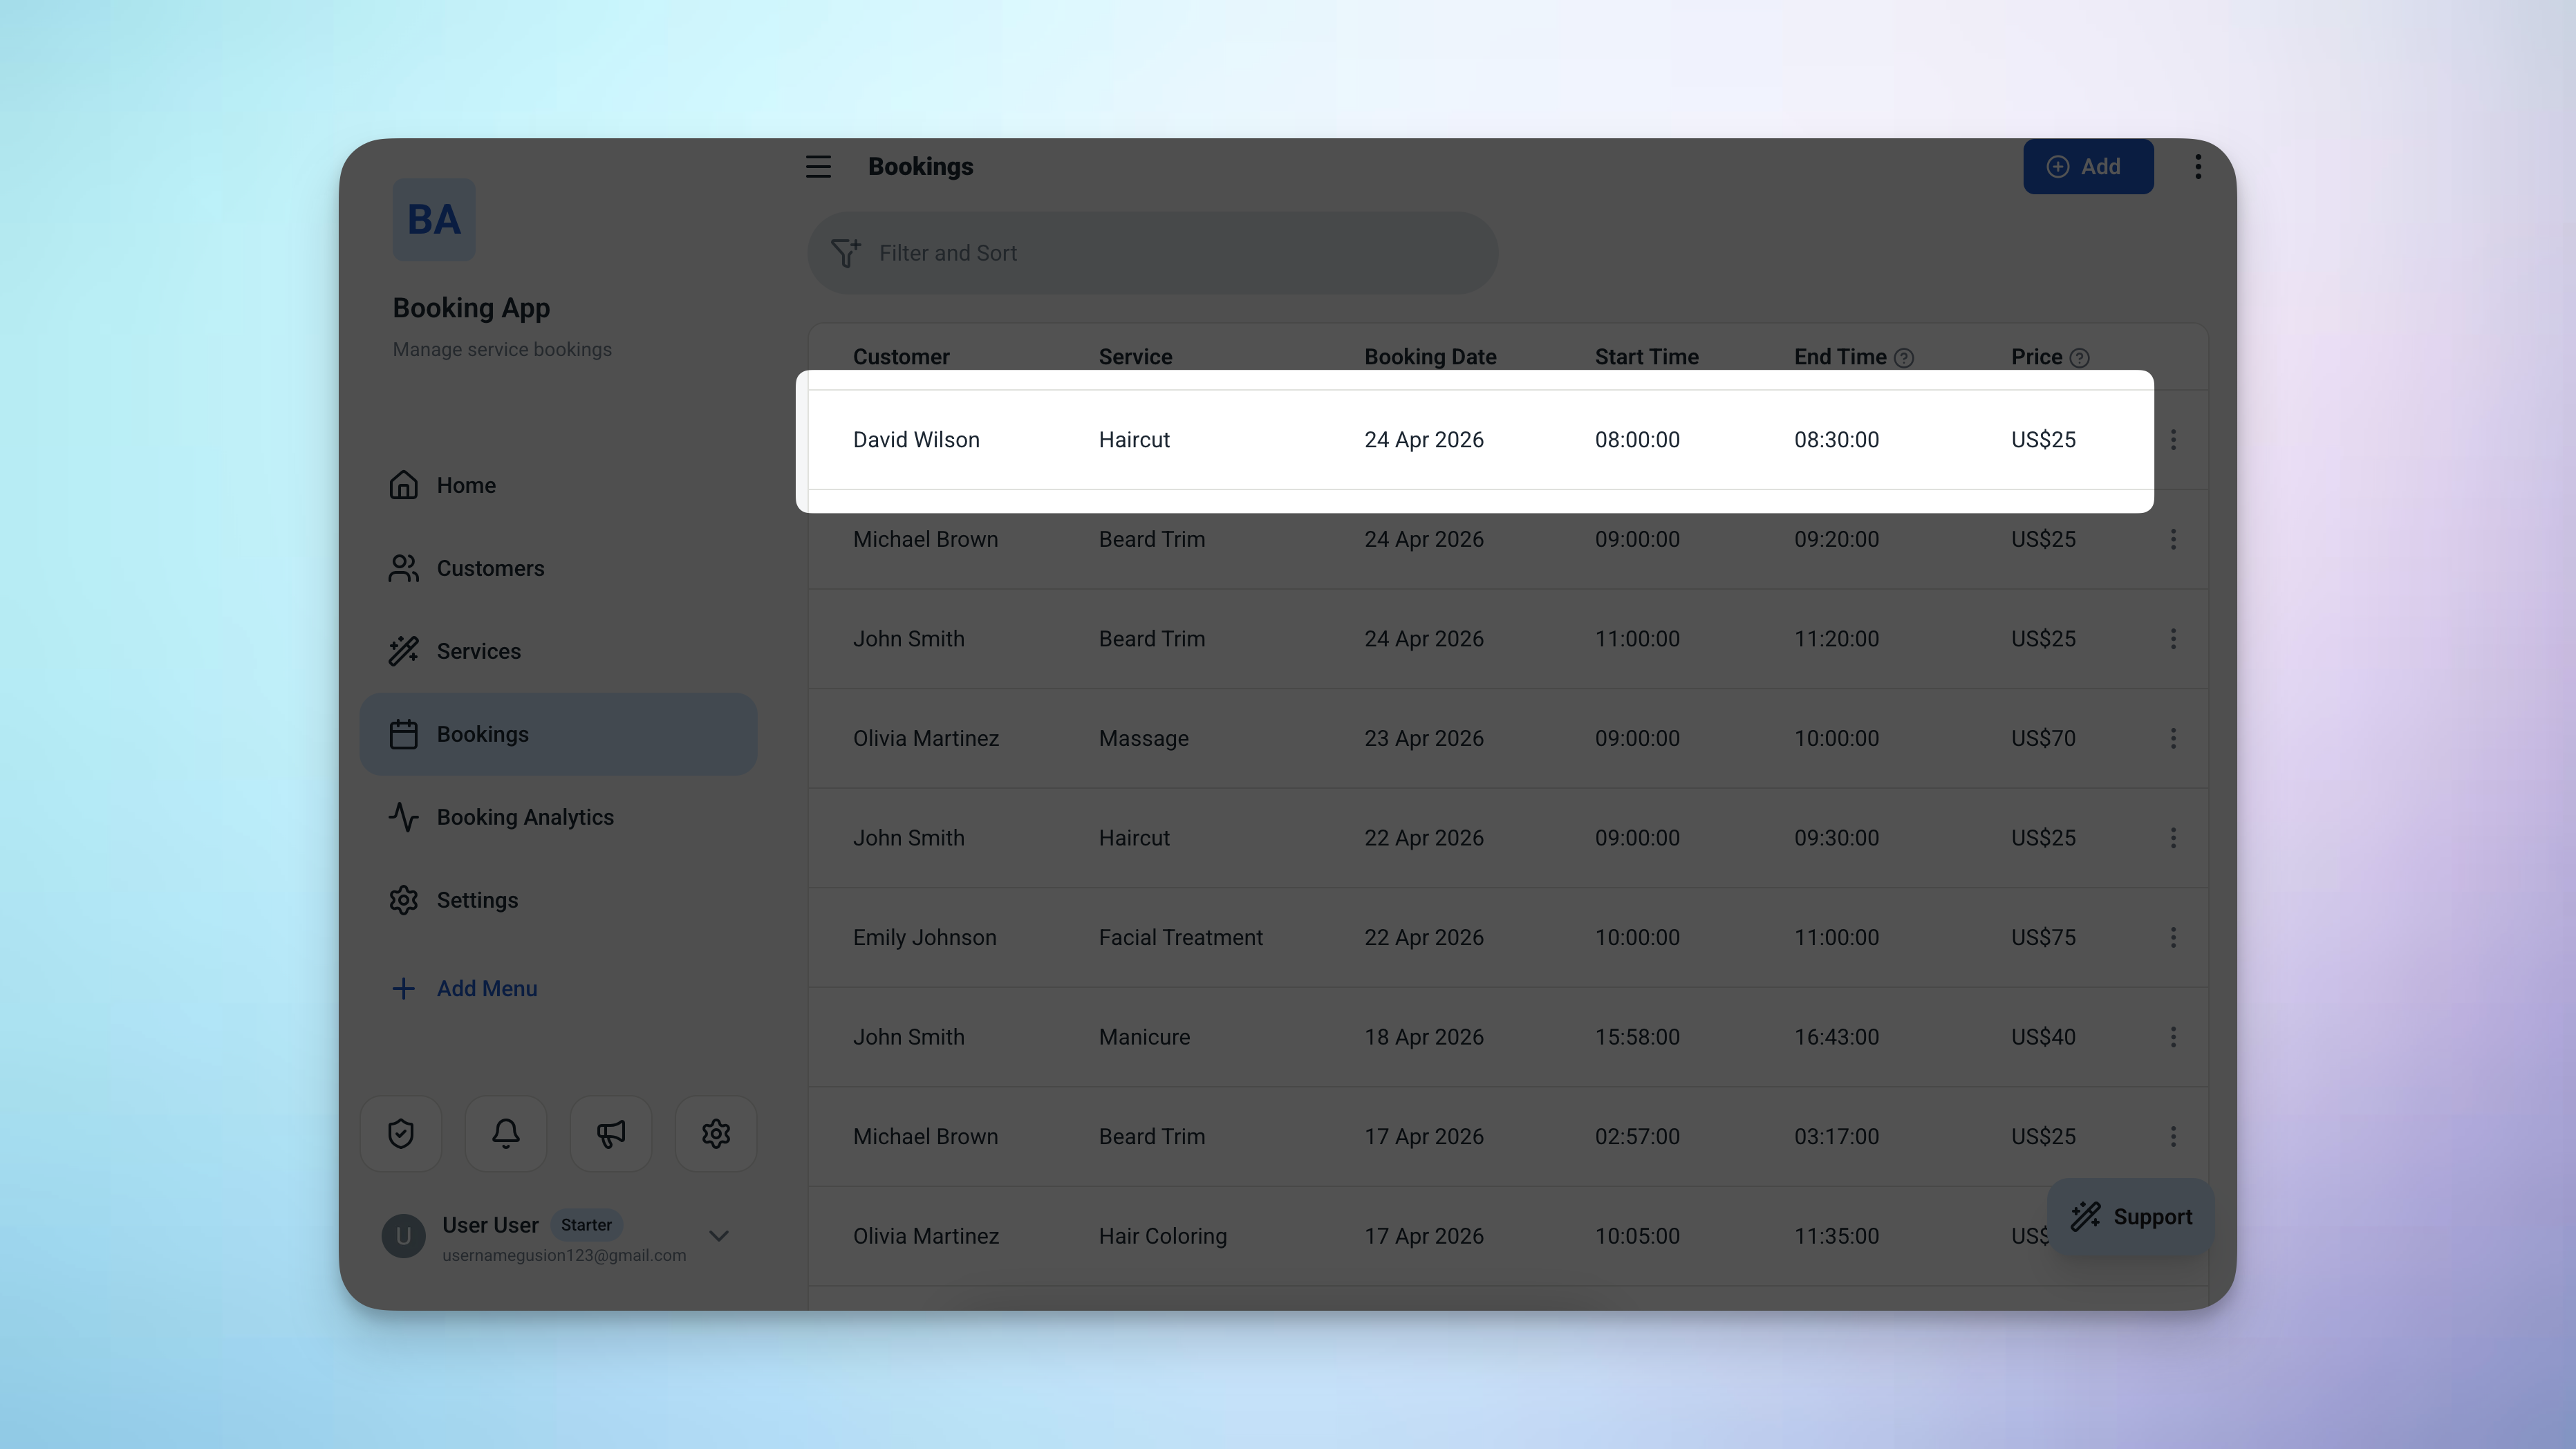2576x1449 pixels.
Task: Sort by Customer column header
Action: click(901, 357)
